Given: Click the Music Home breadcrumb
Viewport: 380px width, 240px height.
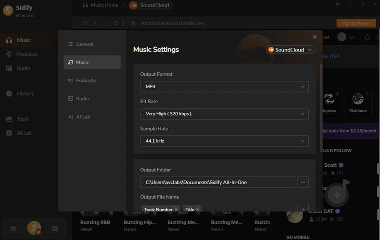Looking at the screenshot, I should 101,5.
